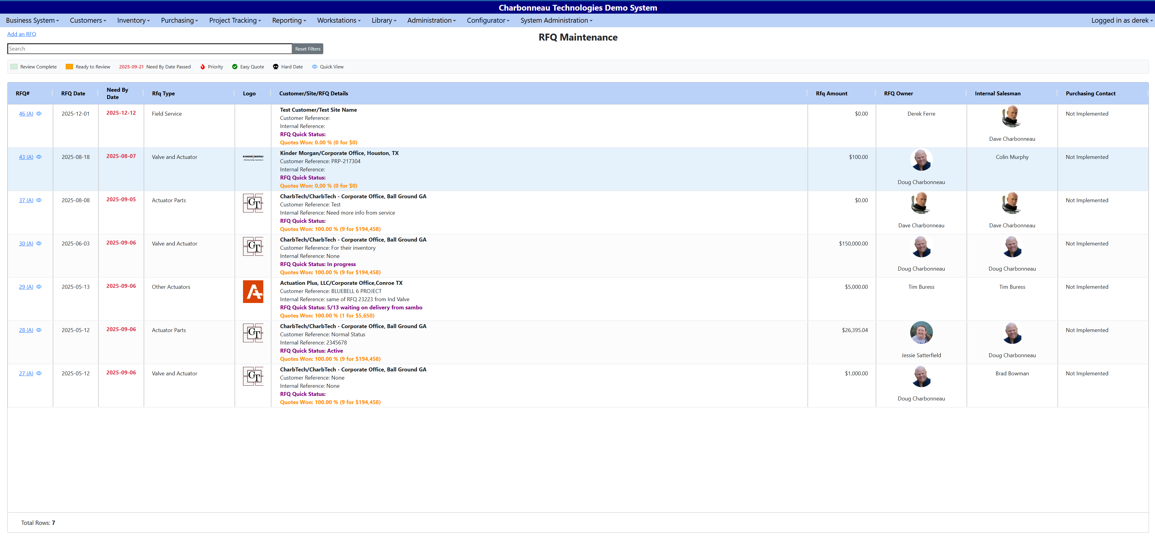Screen dimensions: 1155x540
Task: Toggle Quick View for RFQ 30
Action: (39, 243)
